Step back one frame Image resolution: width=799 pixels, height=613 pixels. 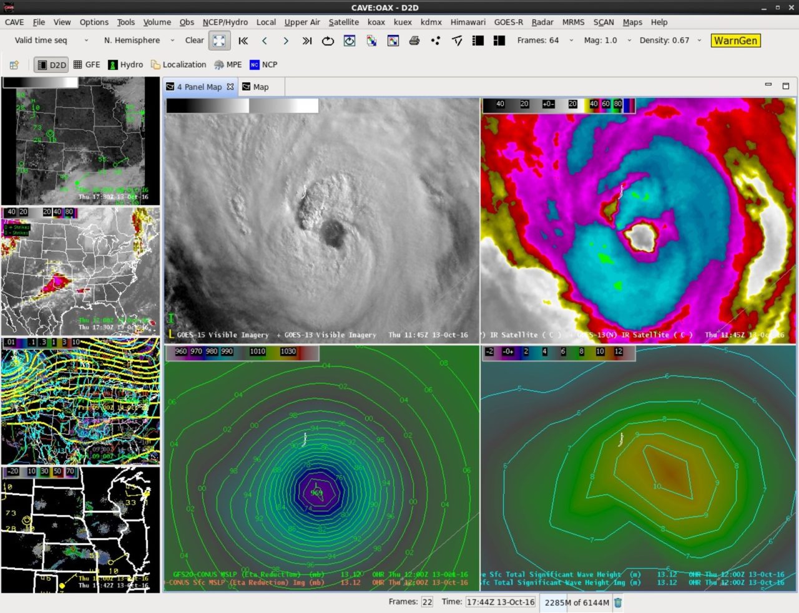point(265,41)
